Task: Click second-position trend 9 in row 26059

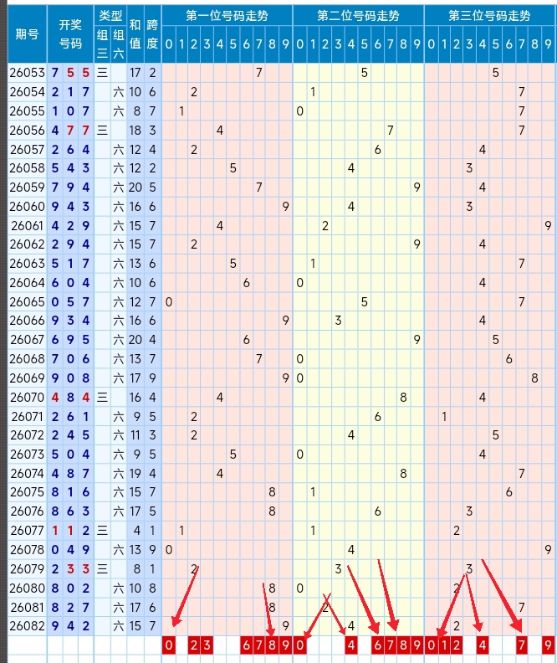Action: pos(416,188)
